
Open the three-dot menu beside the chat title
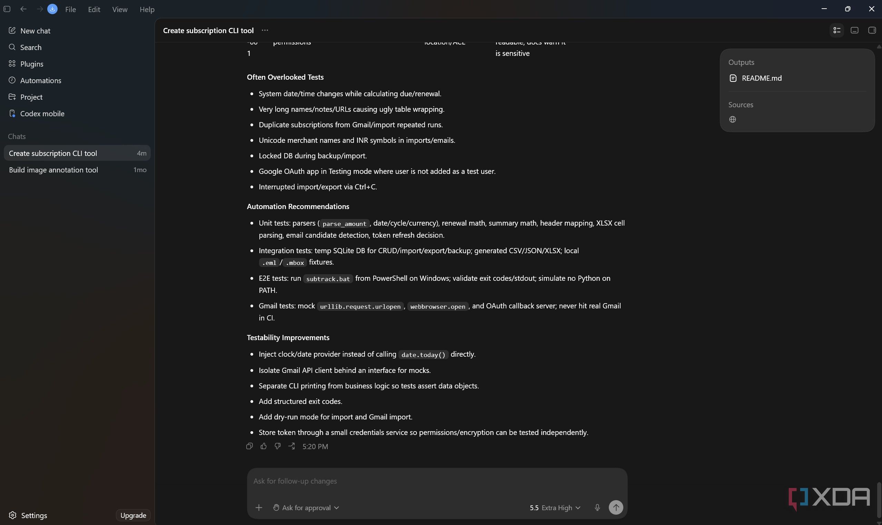pyautogui.click(x=265, y=30)
